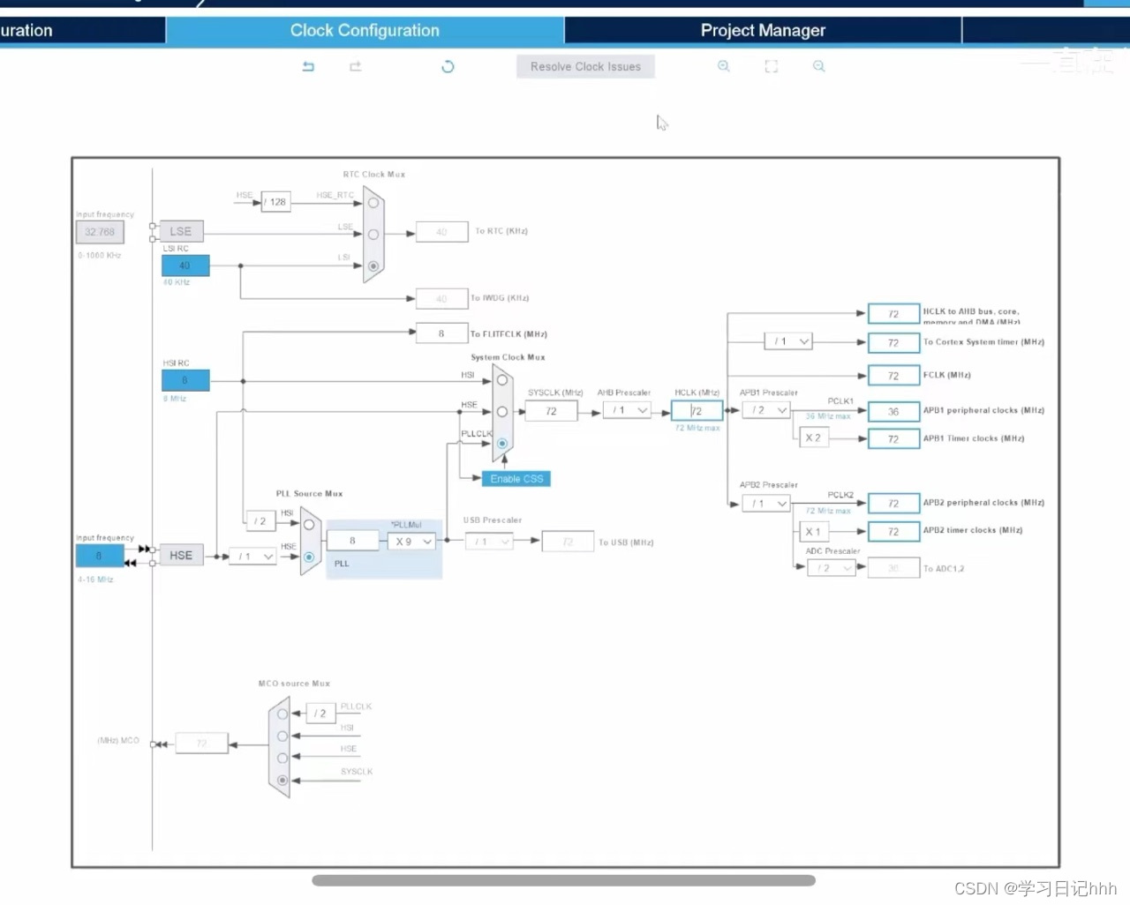Select HSE on PLL Source Mux
This screenshot has height=905, width=1130.
[309, 557]
